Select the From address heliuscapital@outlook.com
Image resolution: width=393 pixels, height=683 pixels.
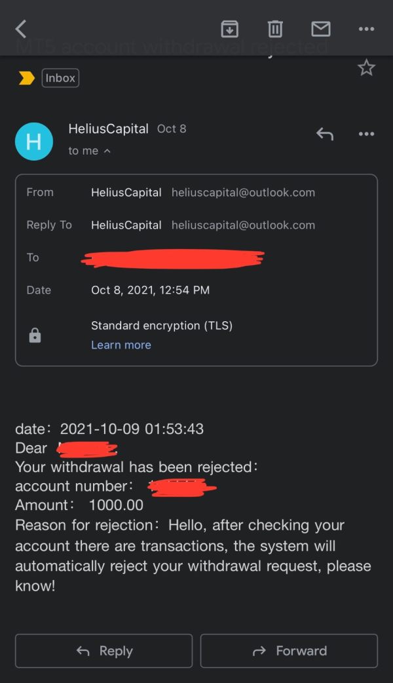[x=243, y=193]
